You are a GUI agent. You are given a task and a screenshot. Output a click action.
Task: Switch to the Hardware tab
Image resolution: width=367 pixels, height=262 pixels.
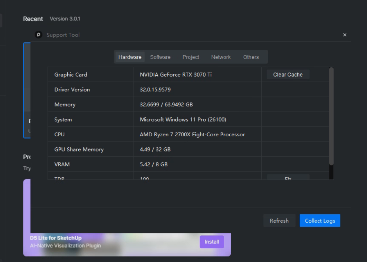[130, 57]
